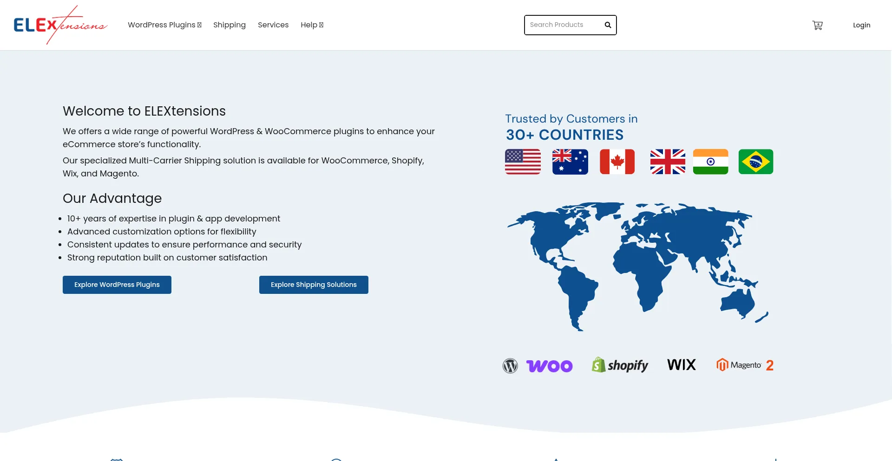This screenshot has width=892, height=461.
Task: Click the "Our Advantage" heading
Action: click(x=112, y=198)
